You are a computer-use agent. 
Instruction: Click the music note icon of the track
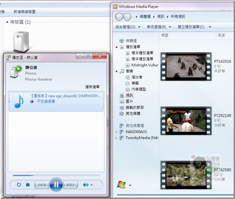coord(19,102)
